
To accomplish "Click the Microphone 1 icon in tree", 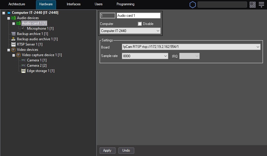I will (x=23, y=28).
